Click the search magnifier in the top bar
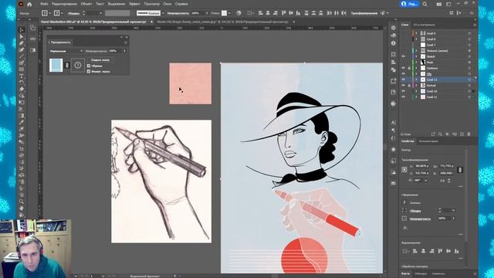The height and width of the screenshot is (278, 494). [x=425, y=4]
